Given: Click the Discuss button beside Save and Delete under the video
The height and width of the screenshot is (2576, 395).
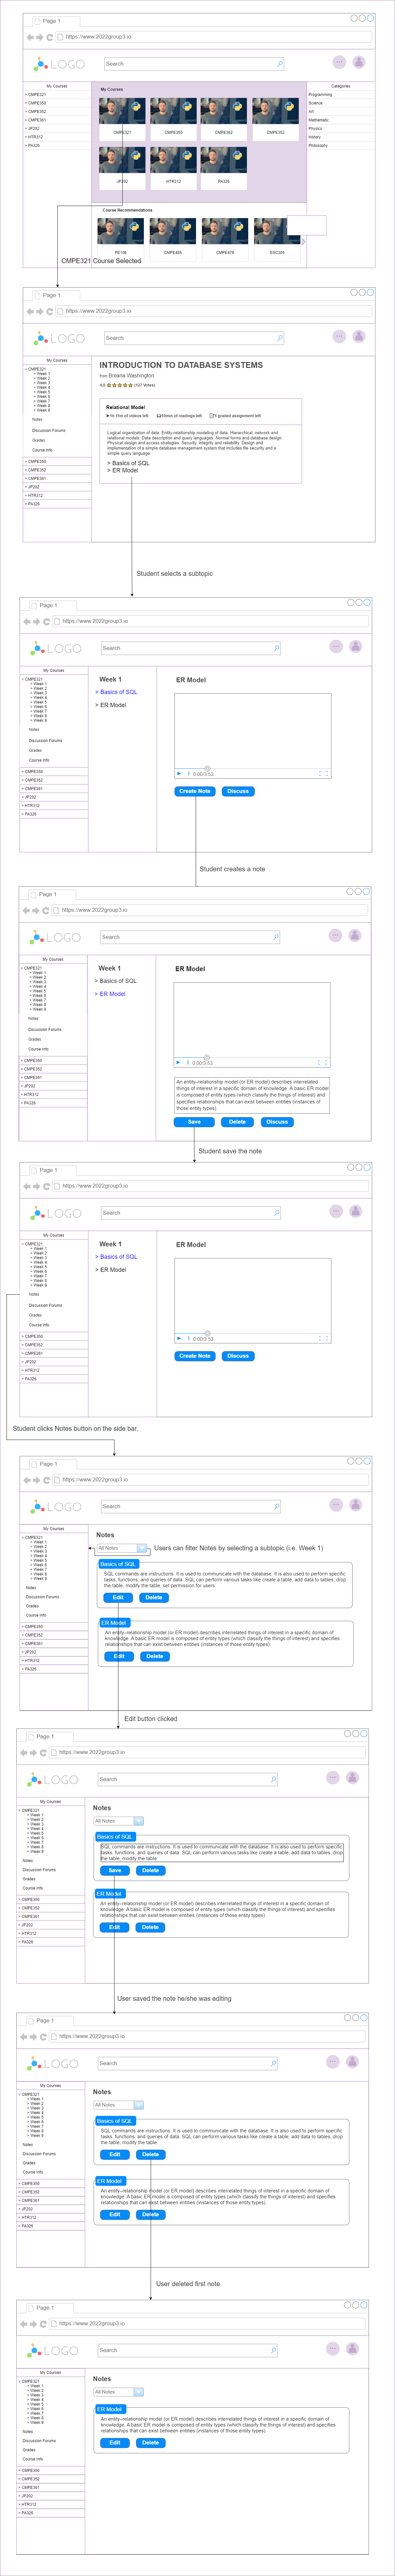Looking at the screenshot, I should coord(277,1122).
